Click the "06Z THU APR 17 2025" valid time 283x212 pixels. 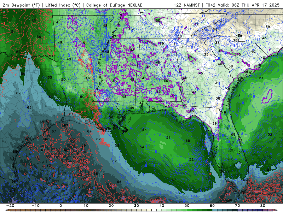coord(255,5)
